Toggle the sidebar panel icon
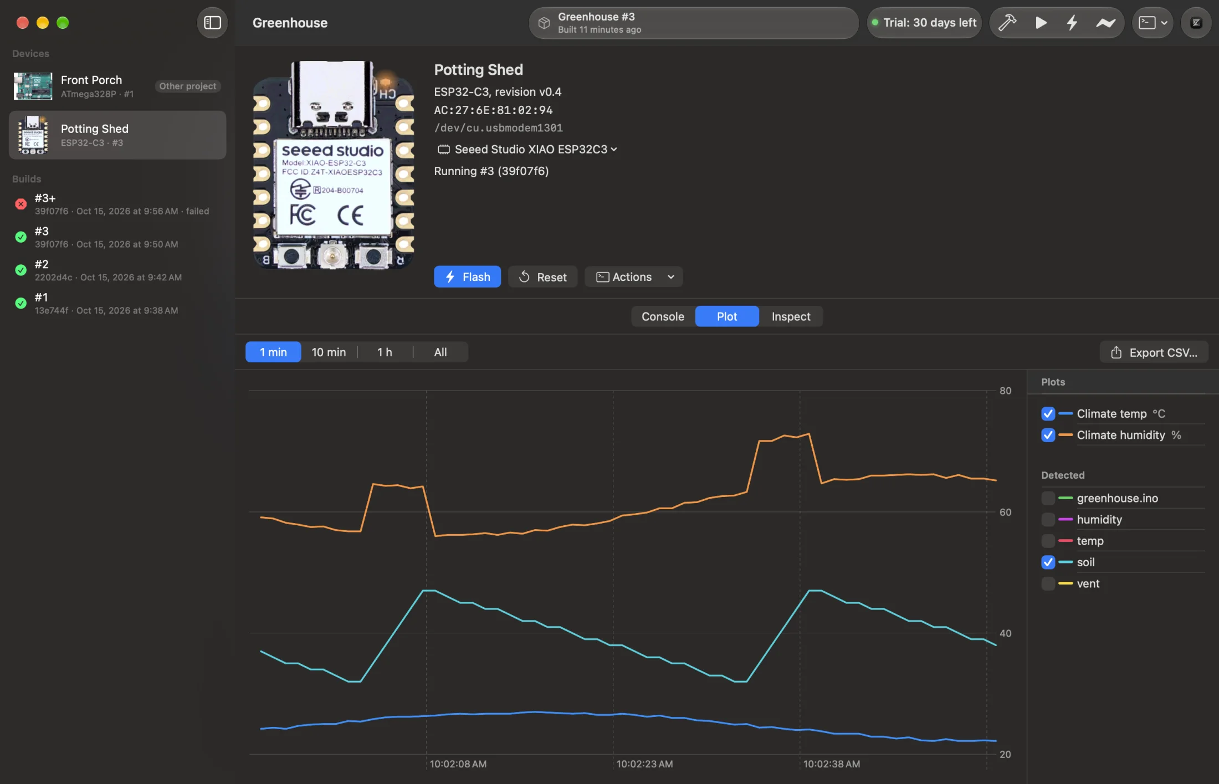 point(212,23)
